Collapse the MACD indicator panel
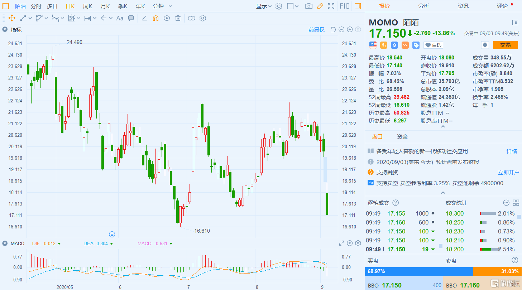 [5, 243]
